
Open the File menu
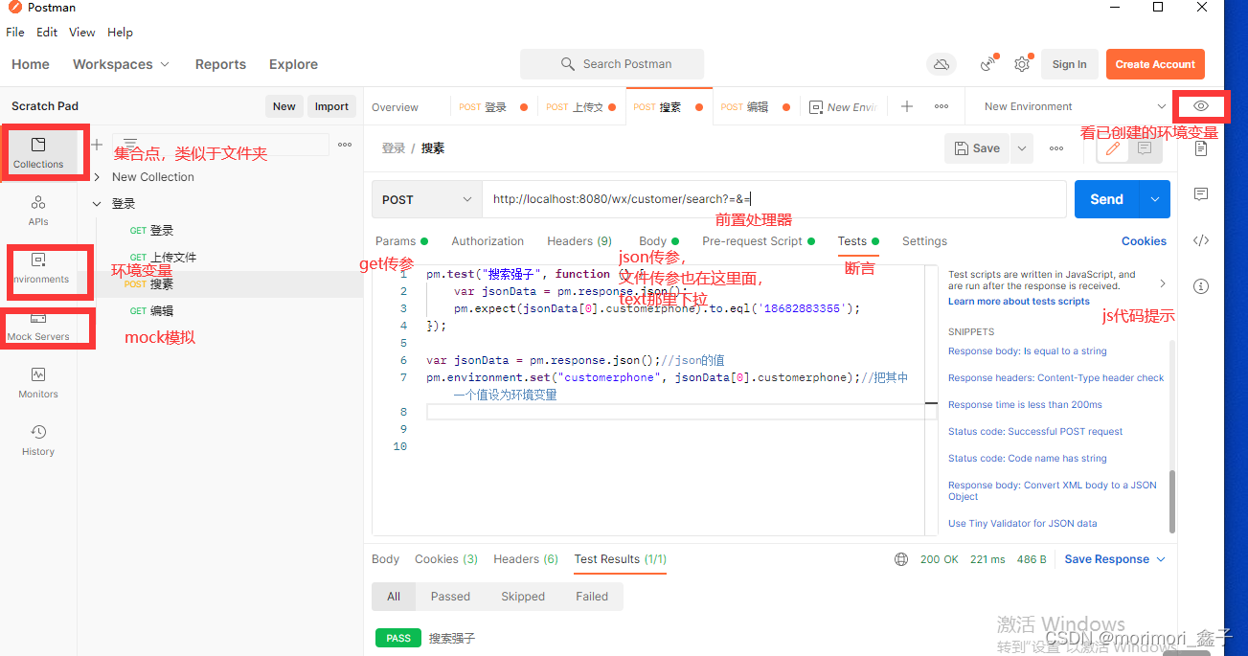[x=15, y=32]
